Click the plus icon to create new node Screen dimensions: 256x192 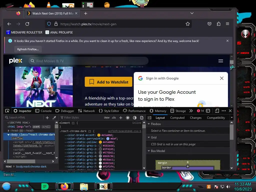click(47, 117)
